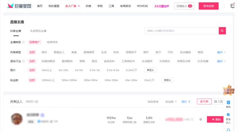Filter followers by 300w-500w
This screenshot has width=237, height=132.
pos(91,80)
